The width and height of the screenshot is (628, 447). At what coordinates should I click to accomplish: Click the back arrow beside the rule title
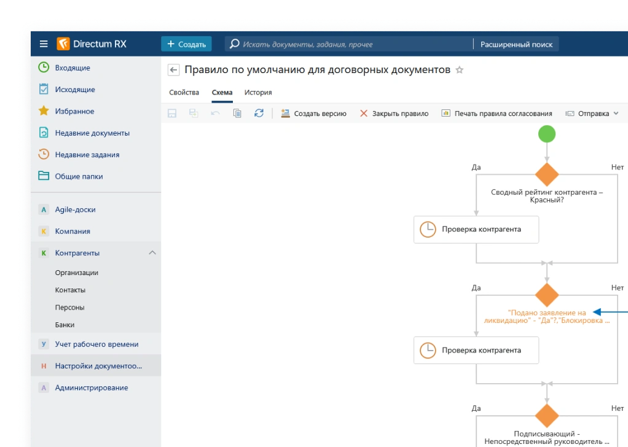(174, 70)
